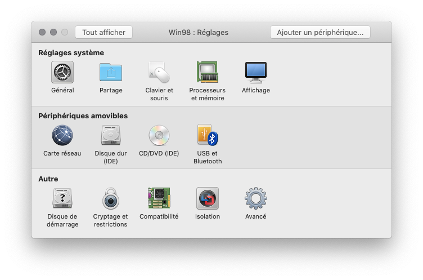Screen dimensions: 423x280
Task: Open the Compatibilité settings
Action: coord(159,198)
